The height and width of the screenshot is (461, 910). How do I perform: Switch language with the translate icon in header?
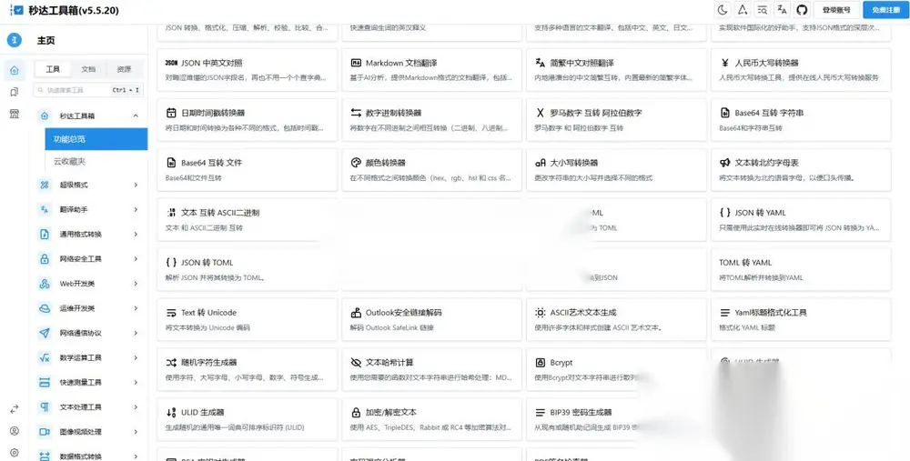click(x=782, y=10)
